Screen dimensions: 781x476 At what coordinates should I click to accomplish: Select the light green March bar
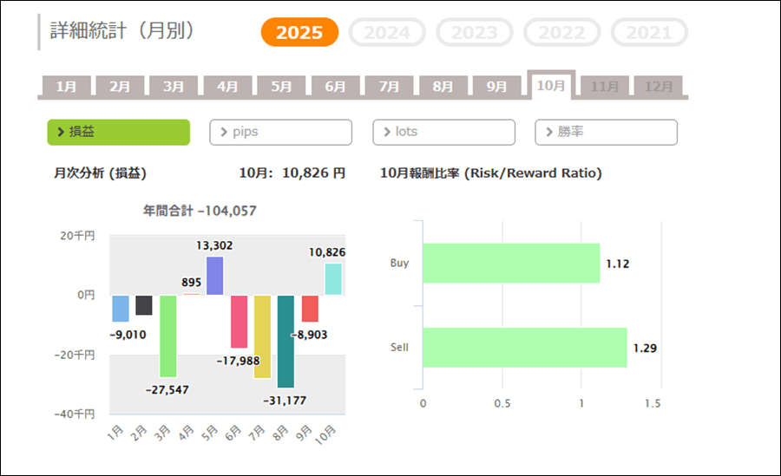pos(167,336)
